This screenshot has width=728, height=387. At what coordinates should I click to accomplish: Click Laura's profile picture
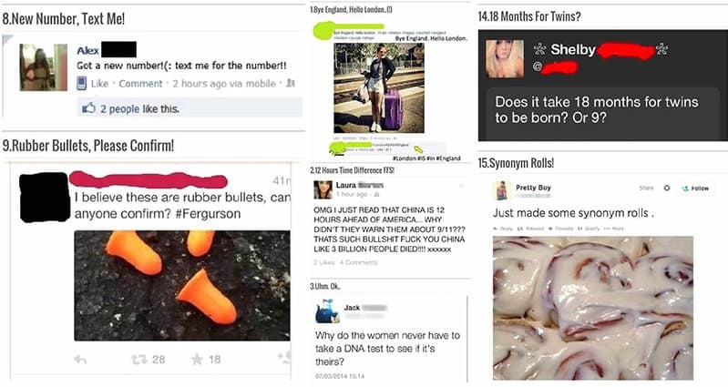(x=323, y=189)
